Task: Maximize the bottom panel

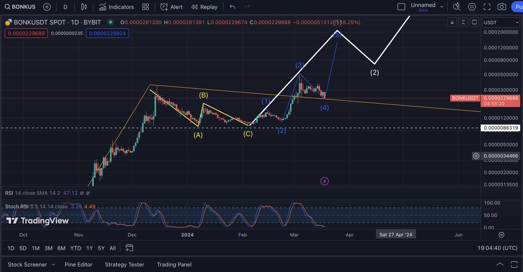Action: 514,264
